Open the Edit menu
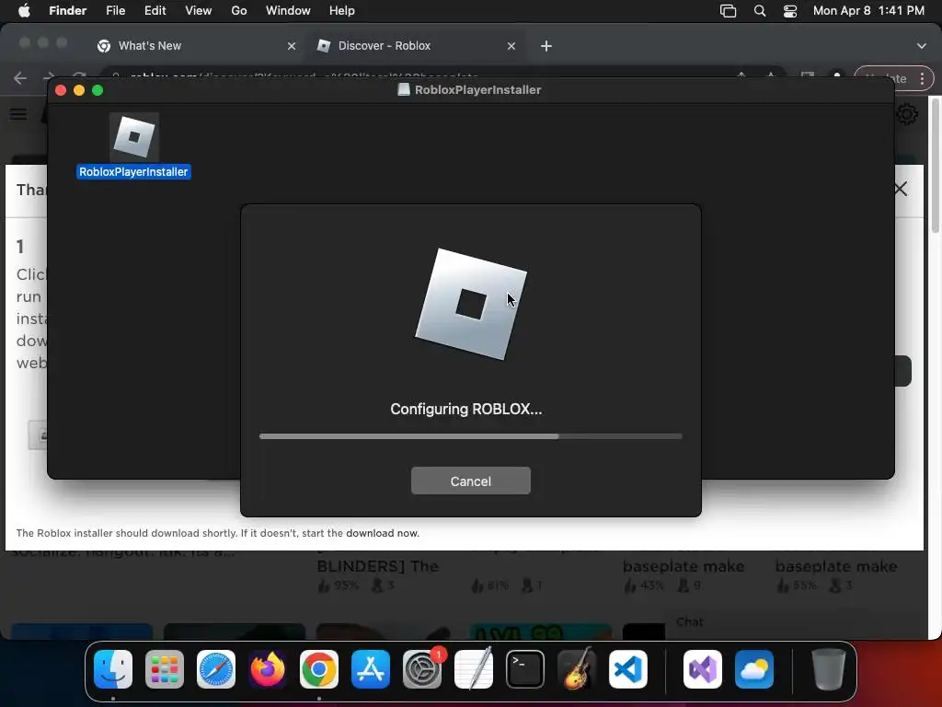Screen dimensions: 942x707 pos(155,11)
